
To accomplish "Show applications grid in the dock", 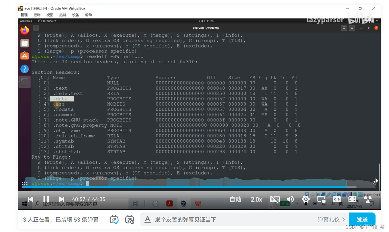I will [25, 184].
